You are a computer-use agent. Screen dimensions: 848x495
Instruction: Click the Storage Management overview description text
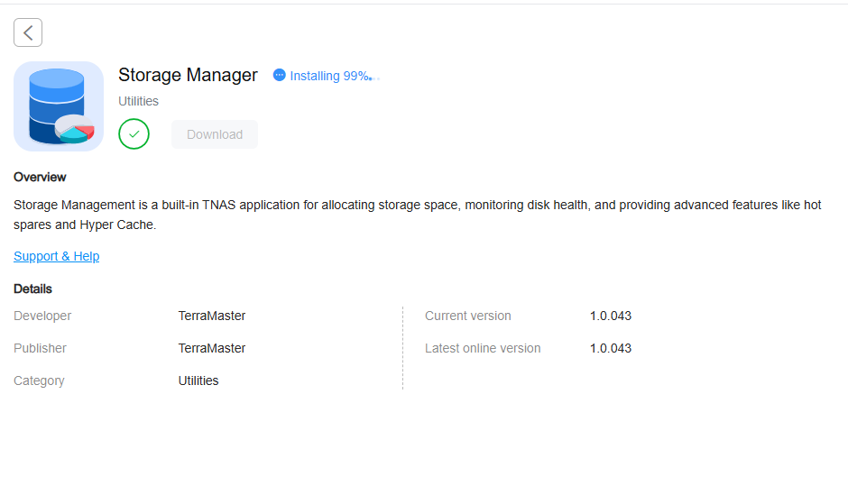[x=418, y=215]
